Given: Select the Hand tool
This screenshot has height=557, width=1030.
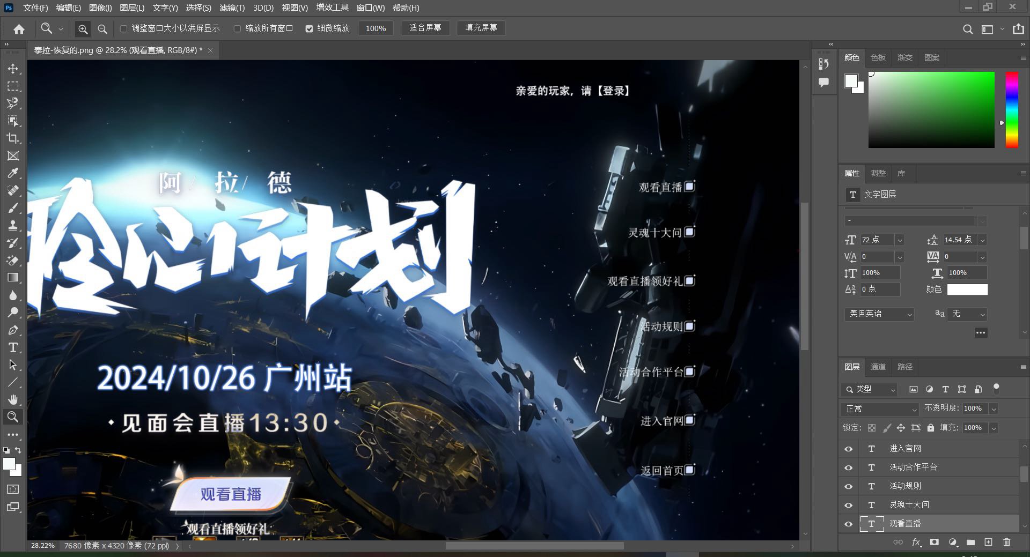Looking at the screenshot, I should click(x=13, y=400).
